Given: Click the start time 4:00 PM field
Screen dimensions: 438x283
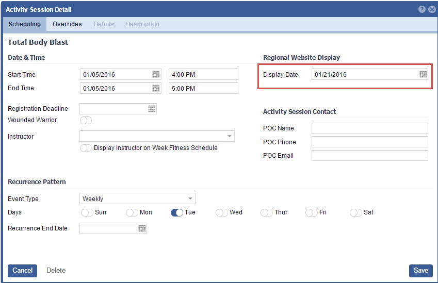Looking at the screenshot, I should click(203, 75).
